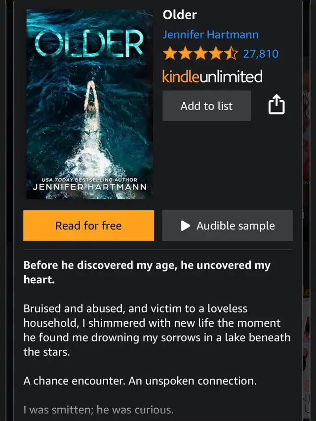The image size is (316, 421).
Task: Tap the second orange rating star
Action: (x=185, y=53)
